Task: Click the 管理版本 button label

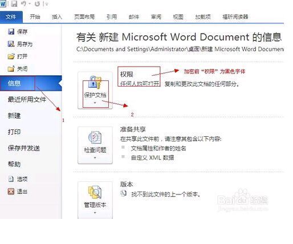Action: point(95,205)
